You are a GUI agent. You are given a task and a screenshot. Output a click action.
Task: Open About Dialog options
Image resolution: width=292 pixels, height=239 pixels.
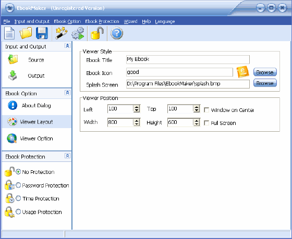36,106
